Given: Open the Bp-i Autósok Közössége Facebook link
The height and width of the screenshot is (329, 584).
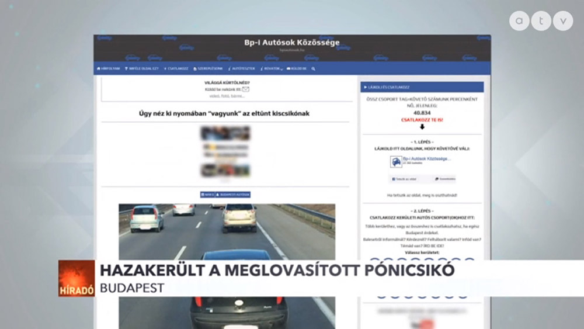Looking at the screenshot, I should pos(427,159).
